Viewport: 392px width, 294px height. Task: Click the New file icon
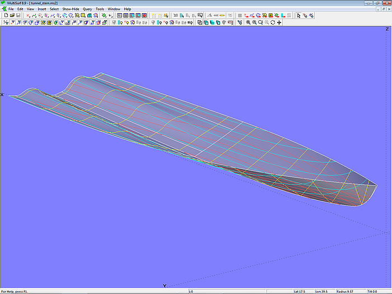[6, 16]
